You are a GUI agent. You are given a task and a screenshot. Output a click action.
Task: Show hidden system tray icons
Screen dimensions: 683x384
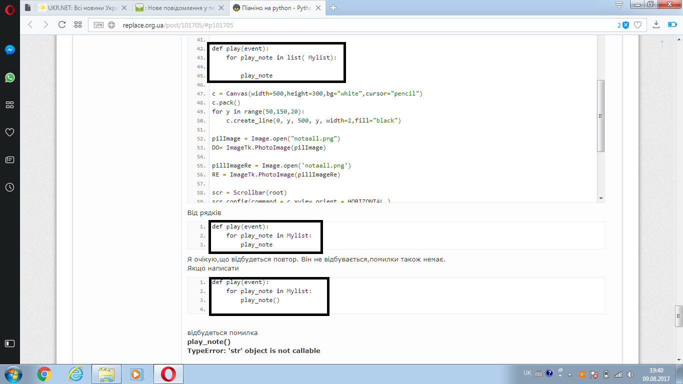point(569,374)
